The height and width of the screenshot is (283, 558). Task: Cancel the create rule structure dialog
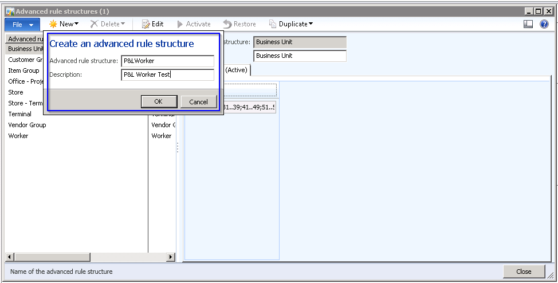point(198,101)
